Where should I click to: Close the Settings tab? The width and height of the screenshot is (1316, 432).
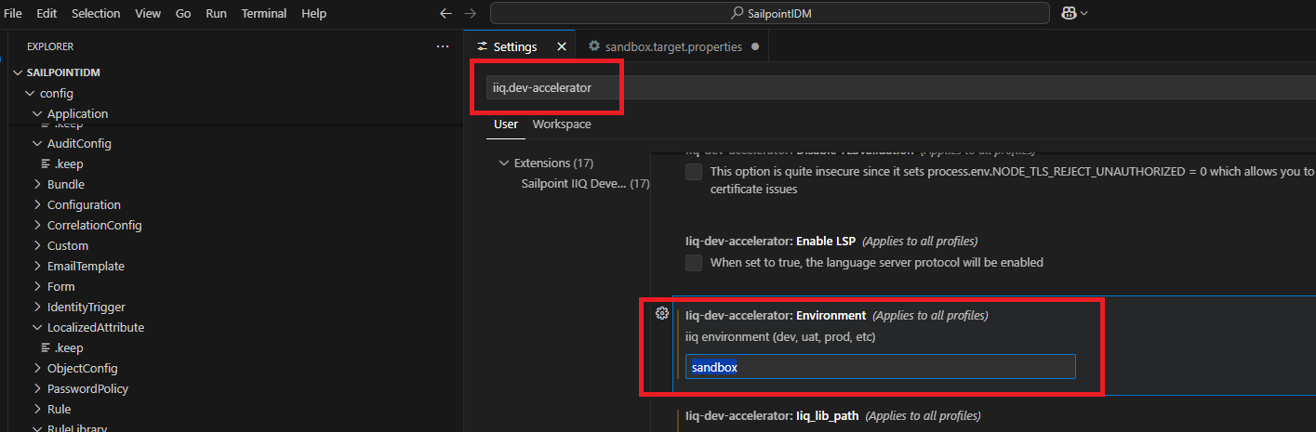(x=560, y=46)
